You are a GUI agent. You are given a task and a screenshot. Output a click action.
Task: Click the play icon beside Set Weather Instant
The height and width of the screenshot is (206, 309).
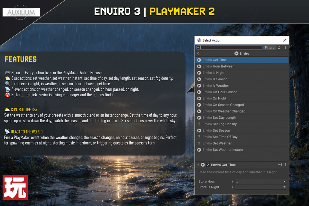[199, 150]
